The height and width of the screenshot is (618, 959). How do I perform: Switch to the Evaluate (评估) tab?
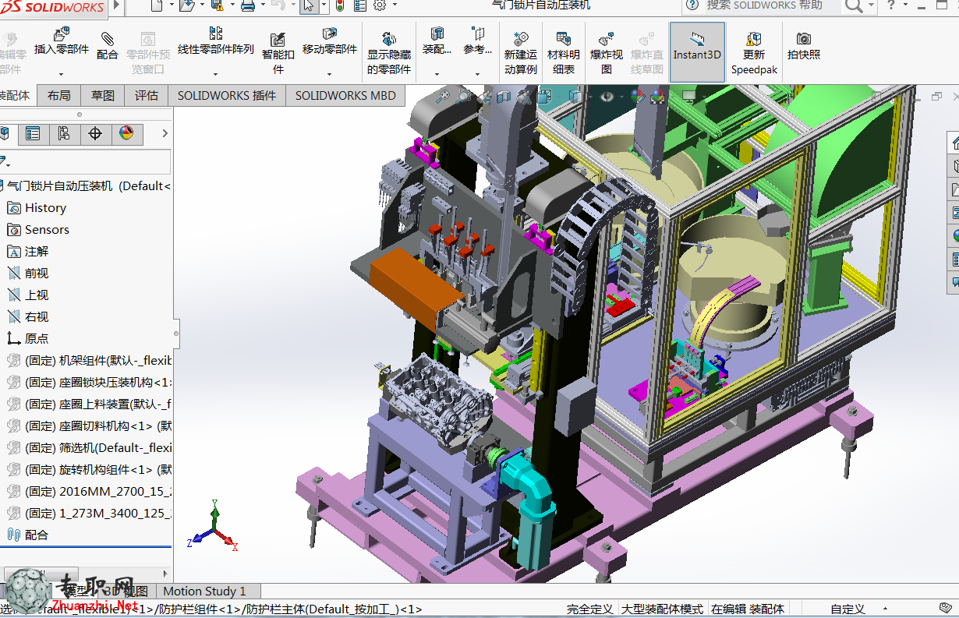pos(147,96)
